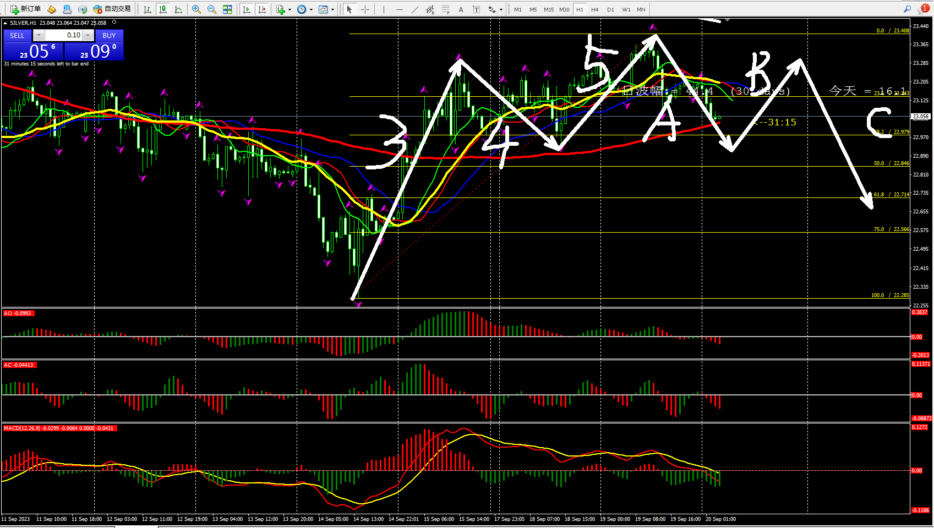Switch to MN monthly timeframe
Viewport: 934px width, 528px height.
[641, 9]
